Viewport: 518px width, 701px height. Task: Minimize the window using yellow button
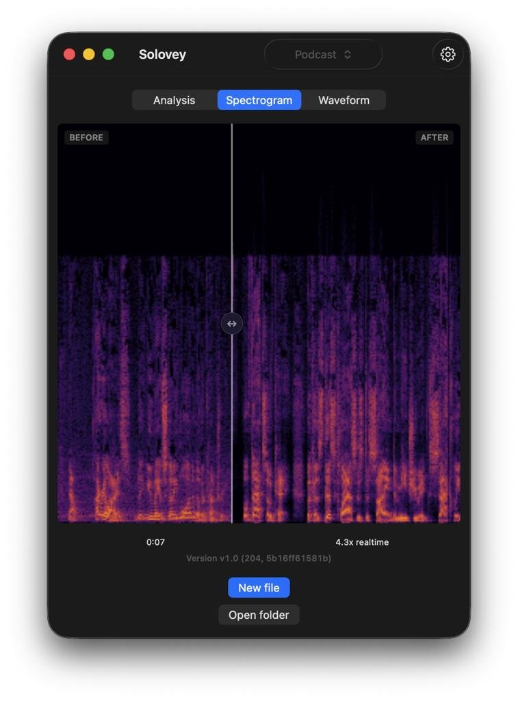89,55
